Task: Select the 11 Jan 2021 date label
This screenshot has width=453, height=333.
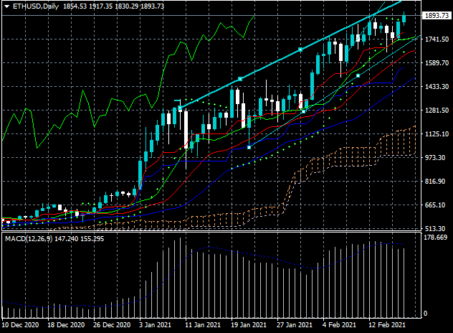Action: coord(203,325)
